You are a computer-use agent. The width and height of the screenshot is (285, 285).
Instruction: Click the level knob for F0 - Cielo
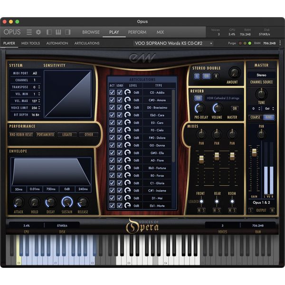(x=128, y=130)
